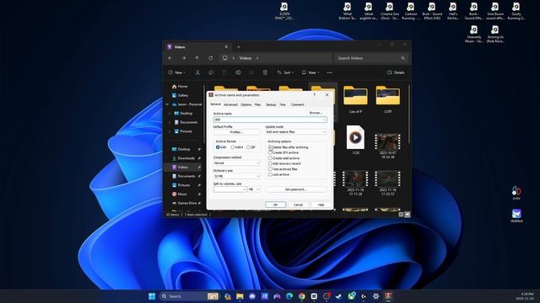Open New dropdown in Videos window

[x=177, y=72]
